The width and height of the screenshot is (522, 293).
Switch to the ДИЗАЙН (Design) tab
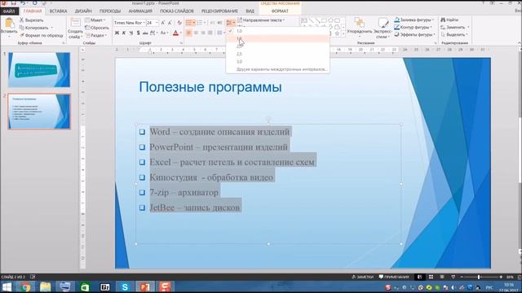coord(83,11)
